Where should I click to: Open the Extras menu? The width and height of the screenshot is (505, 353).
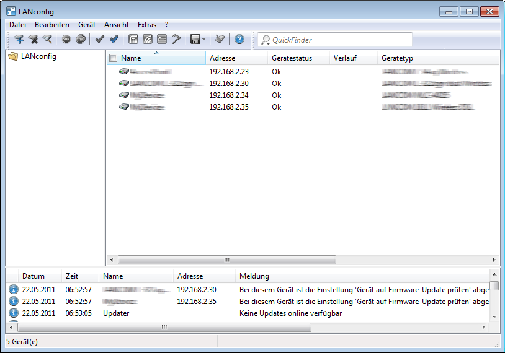tap(147, 25)
